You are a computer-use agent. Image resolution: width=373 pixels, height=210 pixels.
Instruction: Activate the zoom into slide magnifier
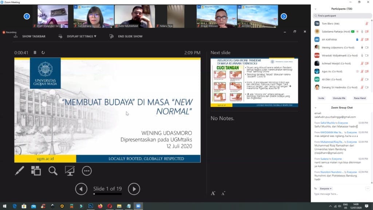pos(53,171)
